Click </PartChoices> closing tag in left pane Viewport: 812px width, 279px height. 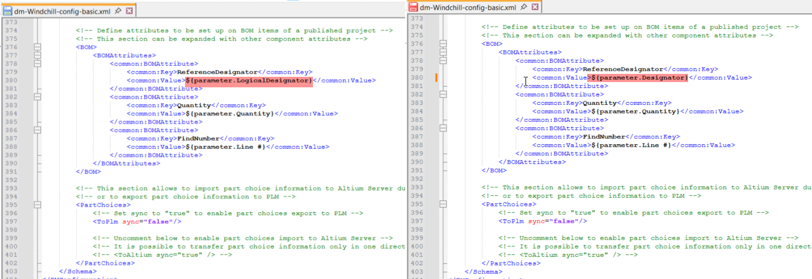coord(105,263)
